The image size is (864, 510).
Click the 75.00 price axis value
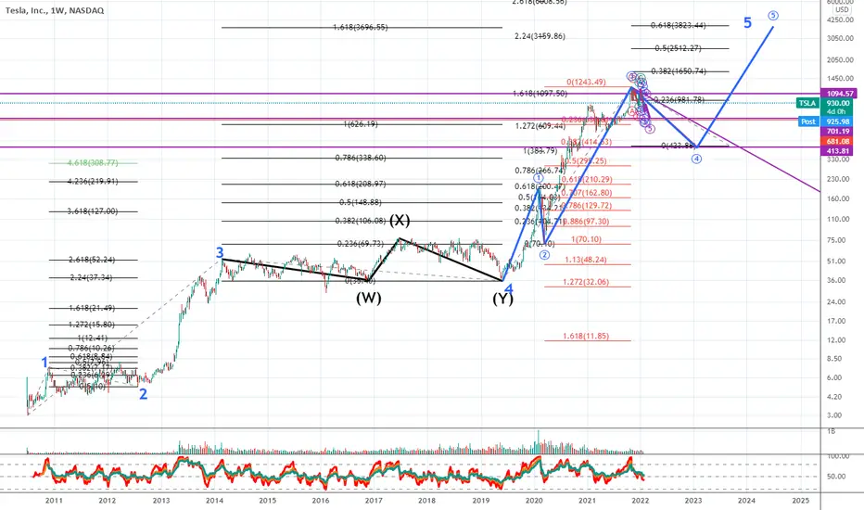pyautogui.click(x=836, y=240)
